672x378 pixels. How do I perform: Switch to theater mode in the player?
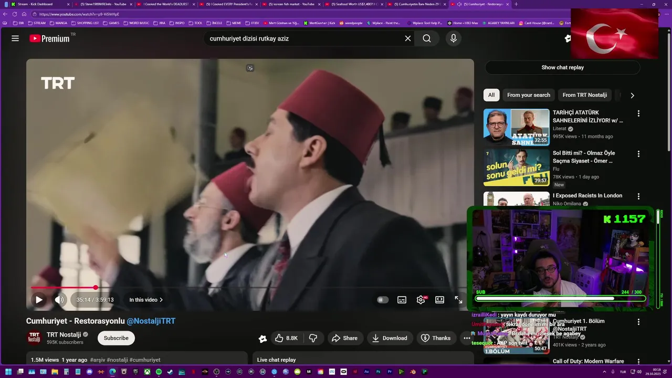439,300
